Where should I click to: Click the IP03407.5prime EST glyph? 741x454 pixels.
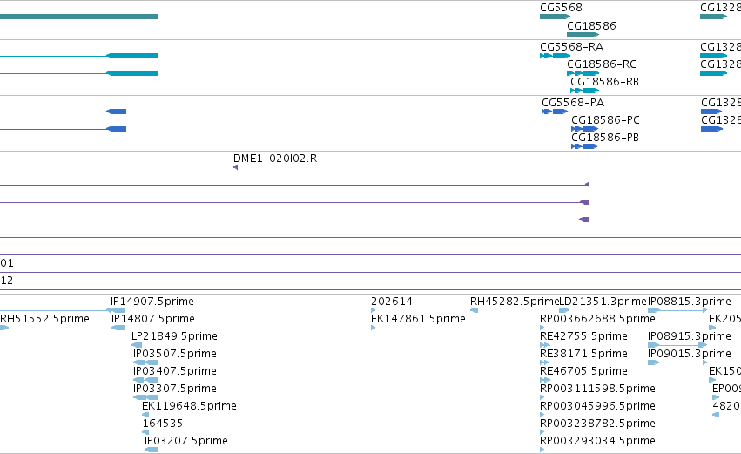(x=145, y=380)
